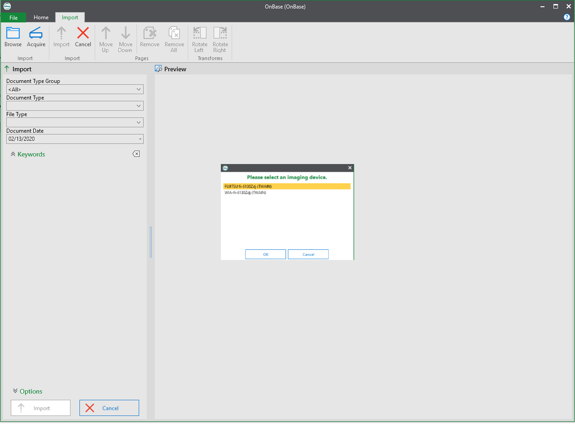Maximize the OnBase window
This screenshot has height=424, width=575.
click(556, 6)
